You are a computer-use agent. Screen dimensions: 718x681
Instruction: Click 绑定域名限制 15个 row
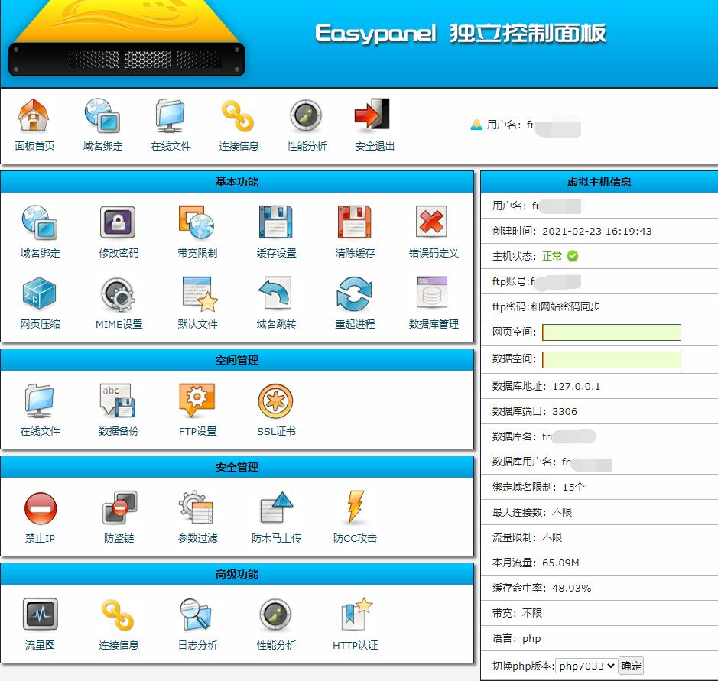599,487
